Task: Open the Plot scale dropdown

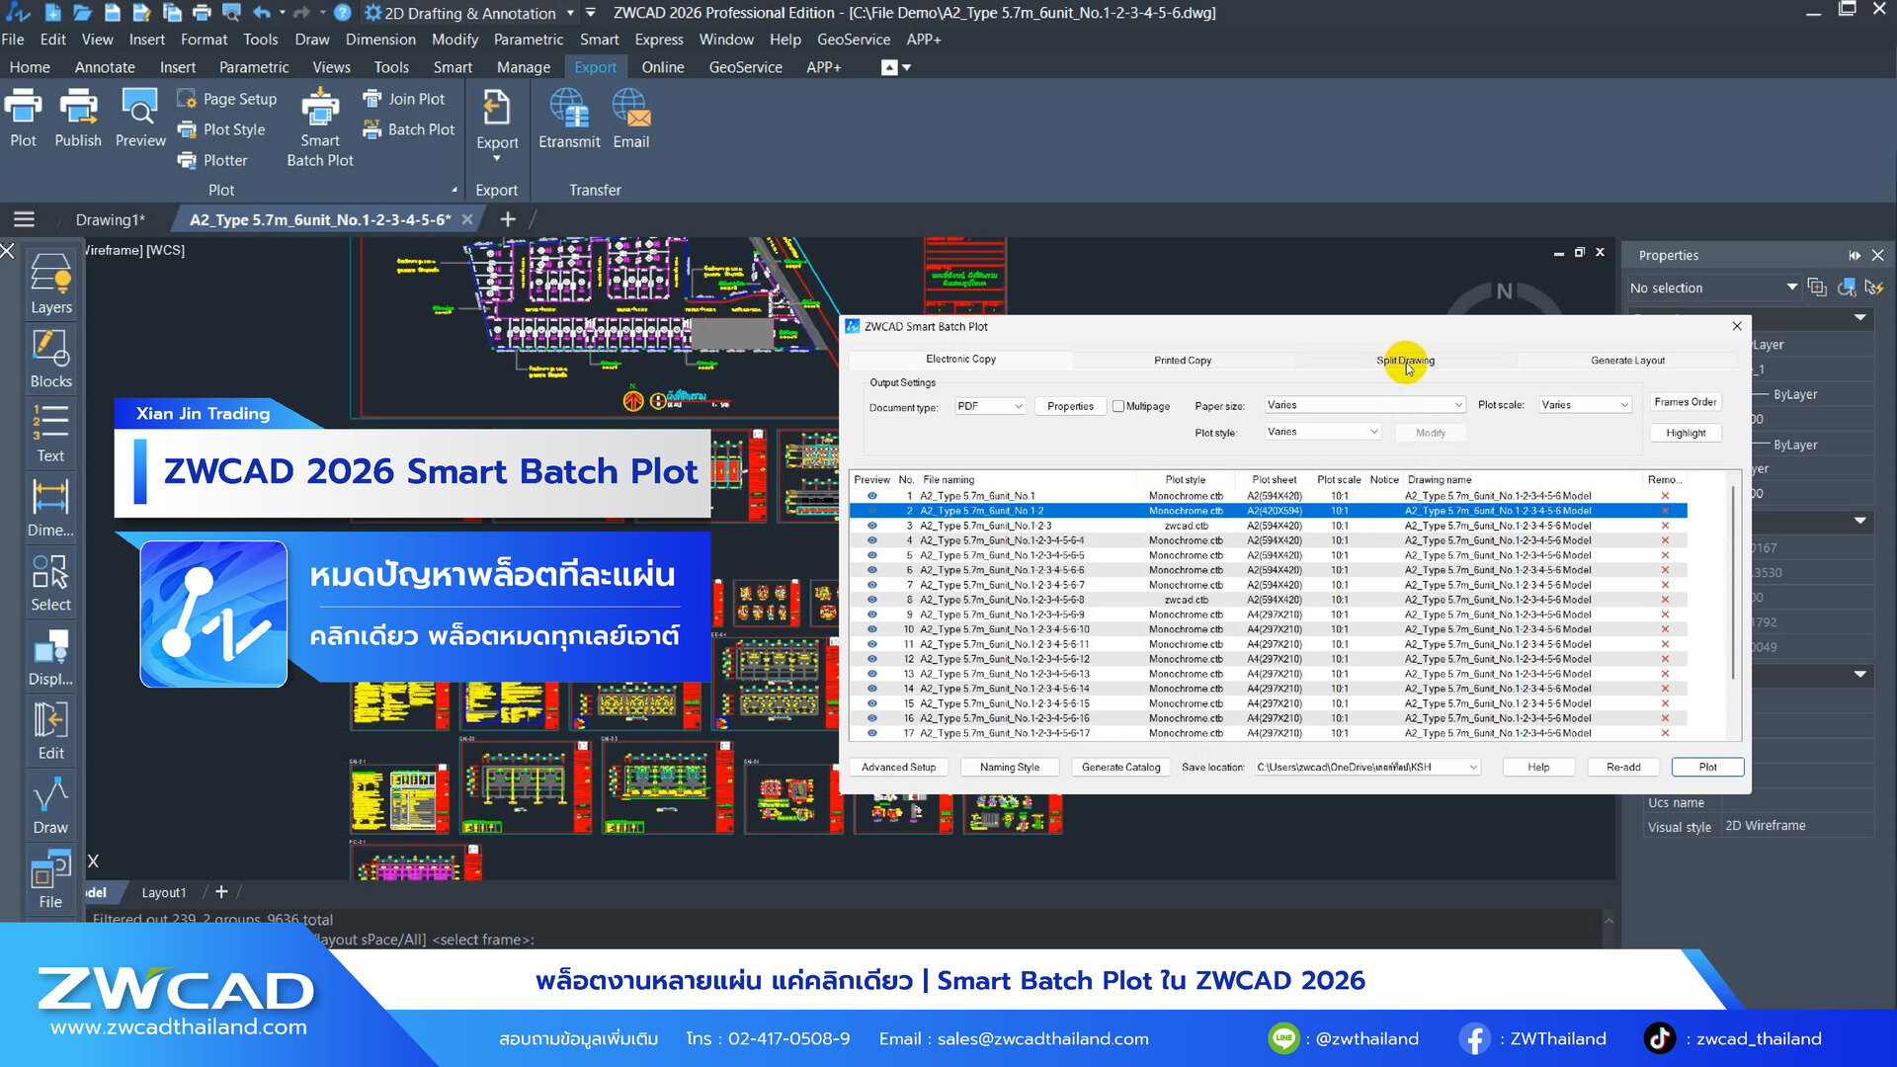Action: (x=1585, y=405)
